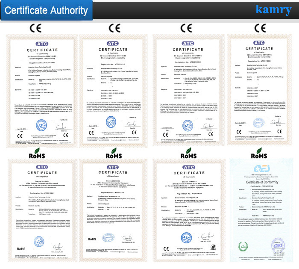Click the CE mark above the fourth certificate

pos(260,28)
